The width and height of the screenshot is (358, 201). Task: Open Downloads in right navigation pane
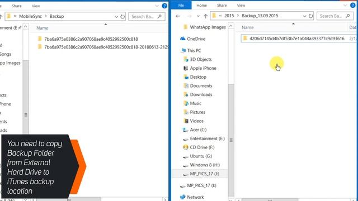(x=201, y=94)
